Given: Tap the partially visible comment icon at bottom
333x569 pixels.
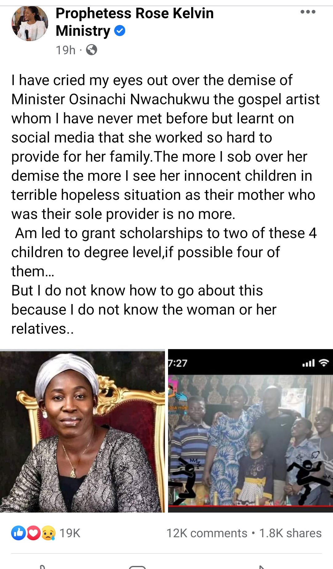Looking at the screenshot, I should 137,567.
